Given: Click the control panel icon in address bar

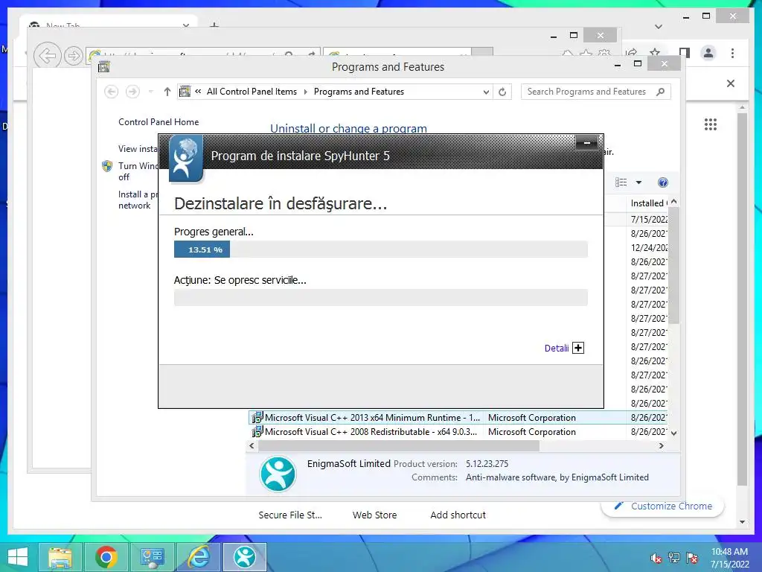Looking at the screenshot, I should [185, 92].
